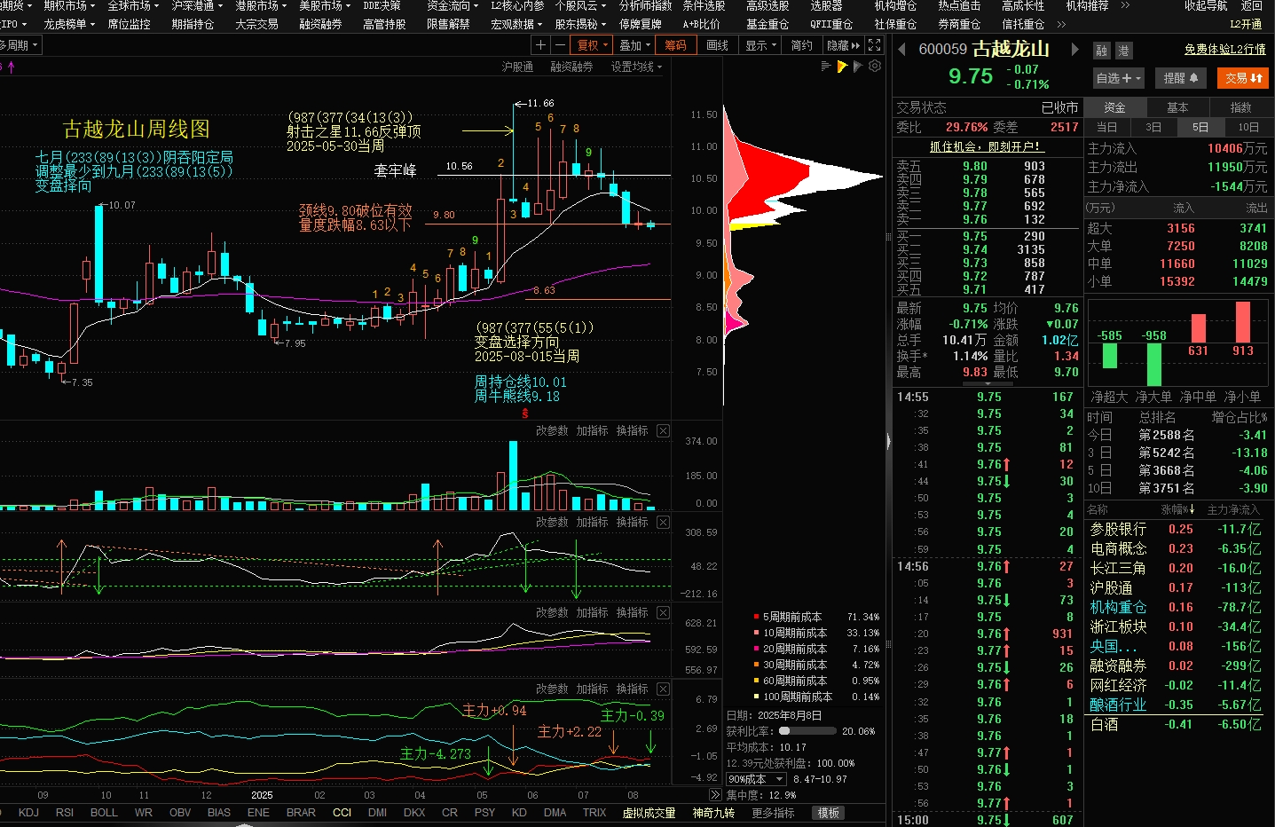
Task: Open chart settings gear icon
Action: click(x=875, y=67)
